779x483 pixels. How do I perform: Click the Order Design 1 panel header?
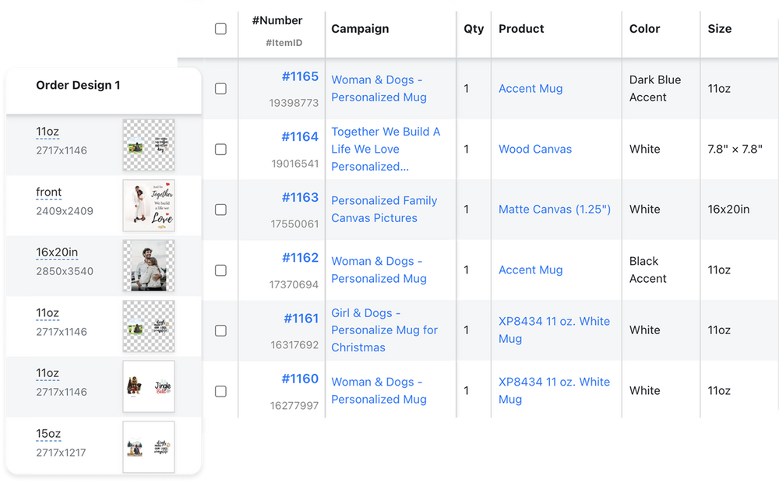[78, 85]
